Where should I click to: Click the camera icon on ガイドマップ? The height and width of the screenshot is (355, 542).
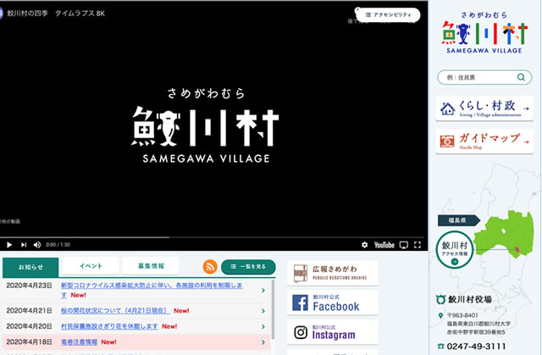pyautogui.click(x=447, y=141)
